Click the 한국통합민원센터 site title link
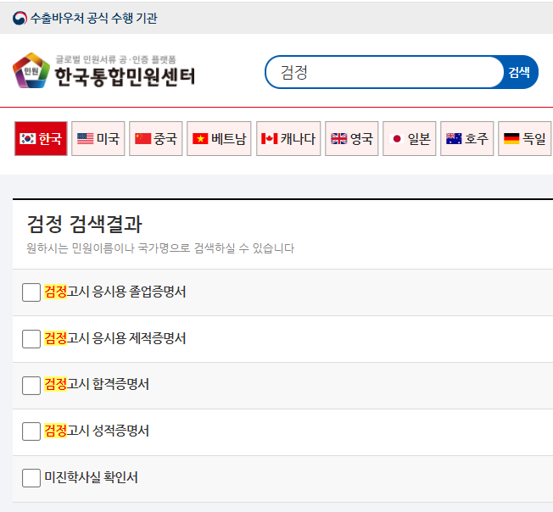Viewport: 553px width, 512px height. point(125,76)
